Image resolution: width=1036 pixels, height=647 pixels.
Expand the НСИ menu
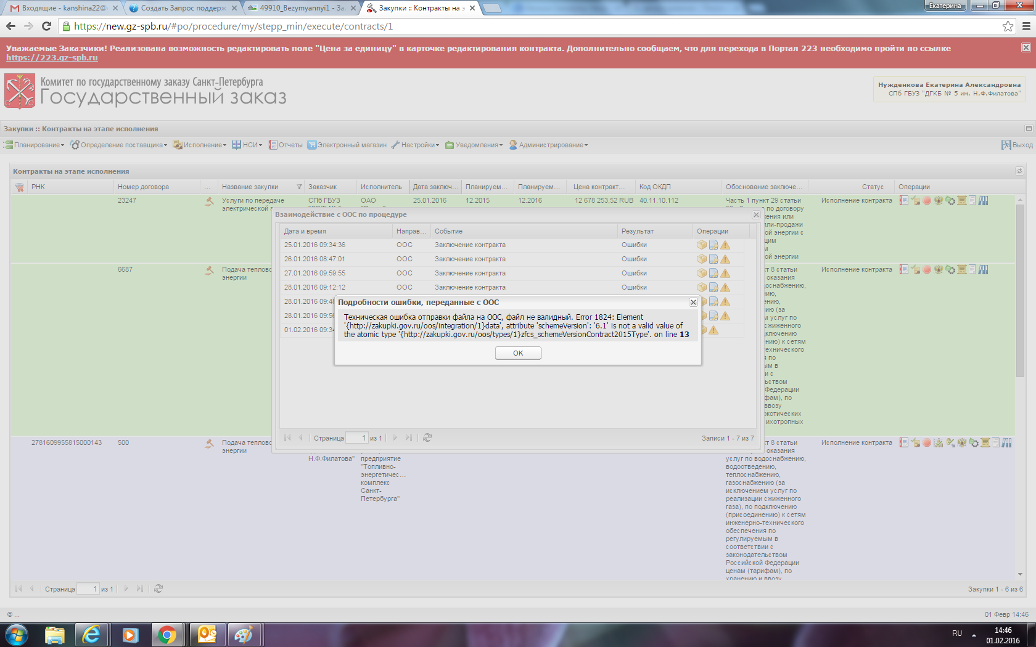[247, 145]
